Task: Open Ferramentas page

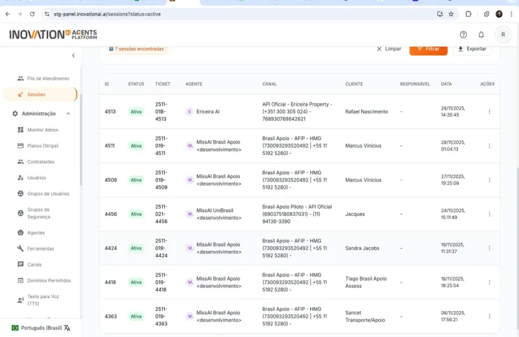Action: pos(40,248)
